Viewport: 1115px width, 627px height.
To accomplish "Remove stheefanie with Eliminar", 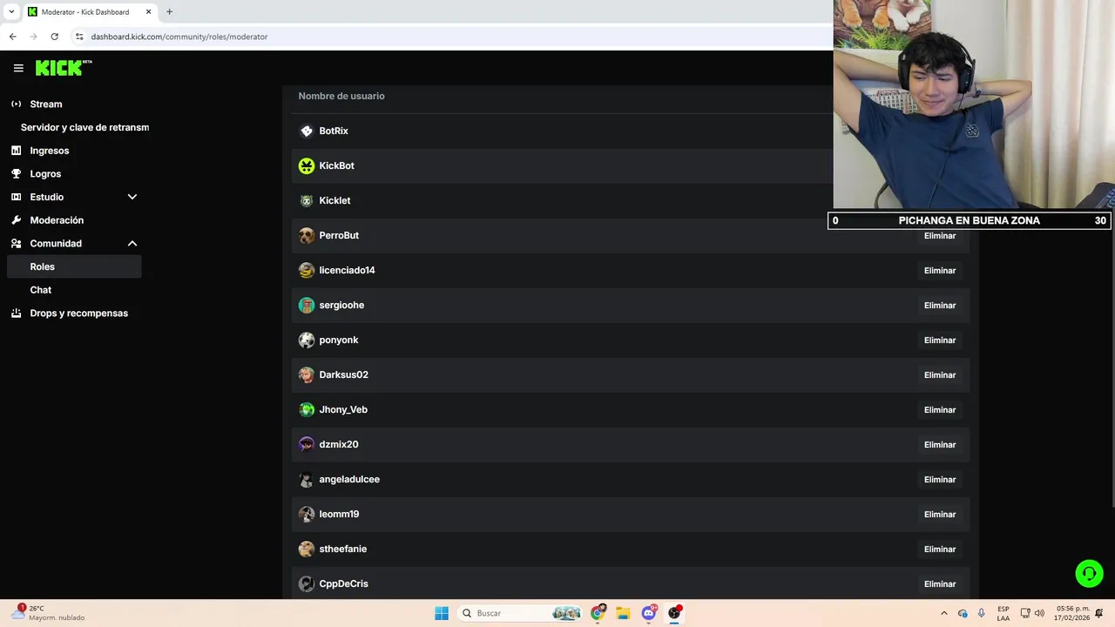I will [940, 549].
